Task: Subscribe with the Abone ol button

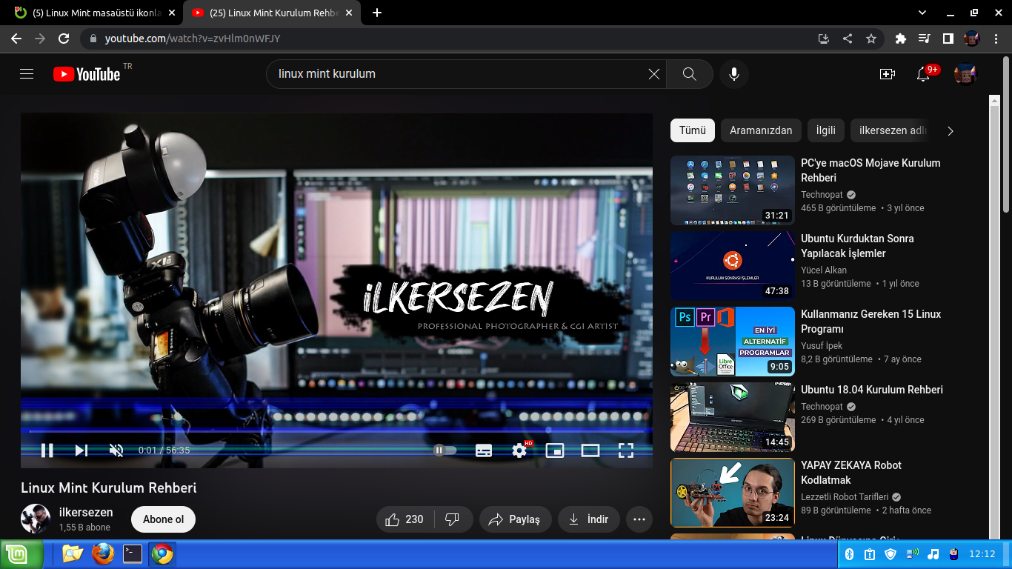Action: pos(163,519)
